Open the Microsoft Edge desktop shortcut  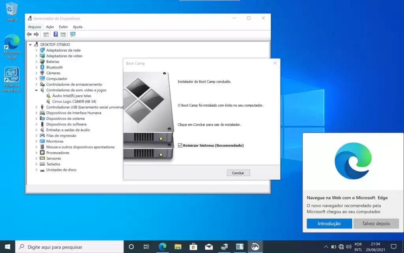click(x=11, y=47)
